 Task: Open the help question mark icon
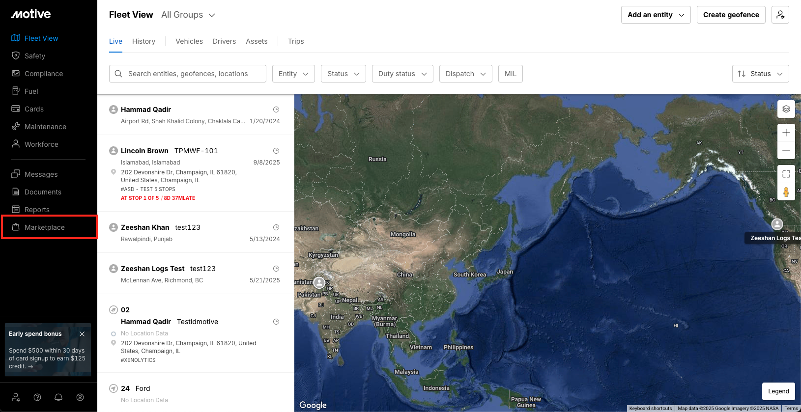tap(37, 397)
